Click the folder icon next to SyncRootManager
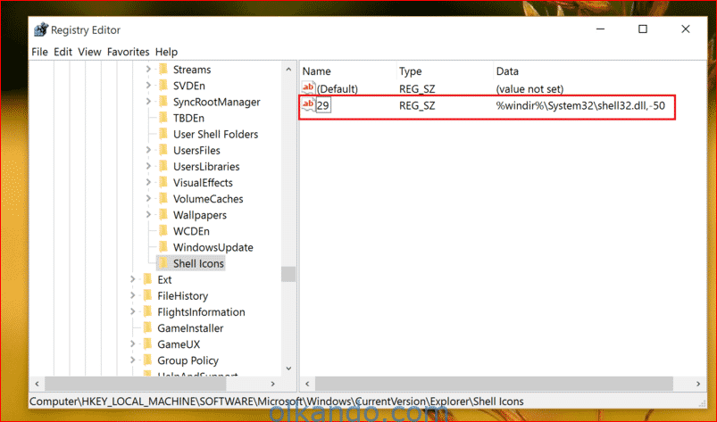Viewport: 717px width, 422px height. 163,102
